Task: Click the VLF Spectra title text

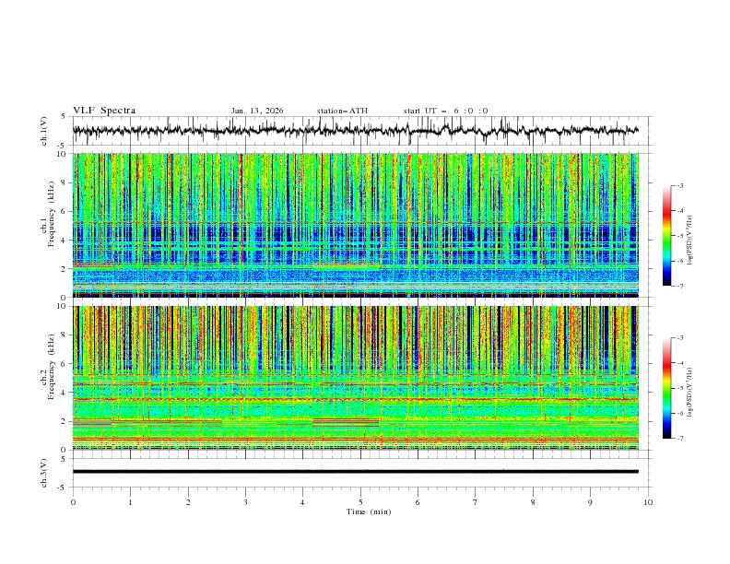Action: pos(104,111)
